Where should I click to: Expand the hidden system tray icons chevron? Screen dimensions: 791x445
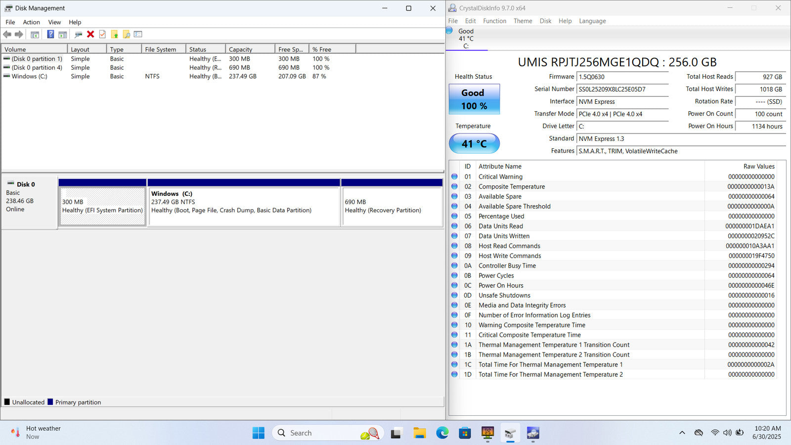pyautogui.click(x=682, y=433)
